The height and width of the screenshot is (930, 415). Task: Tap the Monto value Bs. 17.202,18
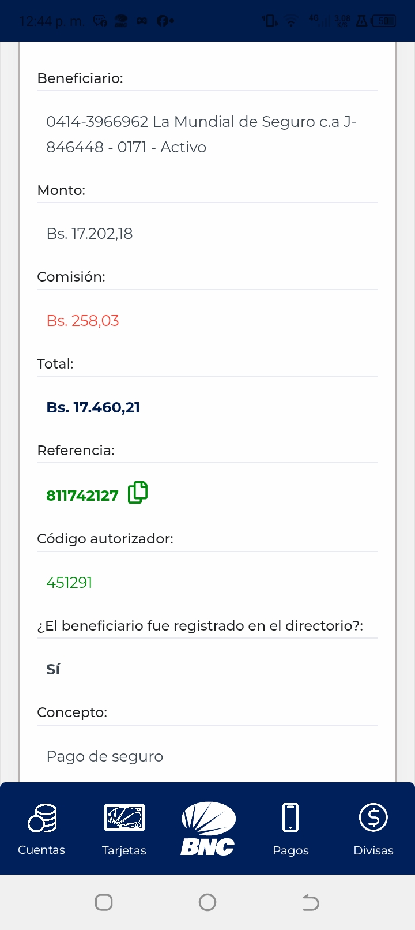coord(89,234)
